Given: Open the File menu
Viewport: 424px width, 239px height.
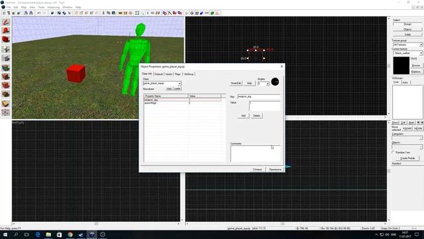Looking at the screenshot, I should click(9, 7).
